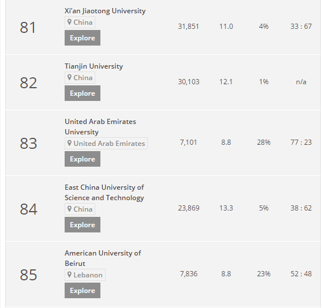Explore Xi'an Jiaotong University
This screenshot has height=308, width=322.
83,37
